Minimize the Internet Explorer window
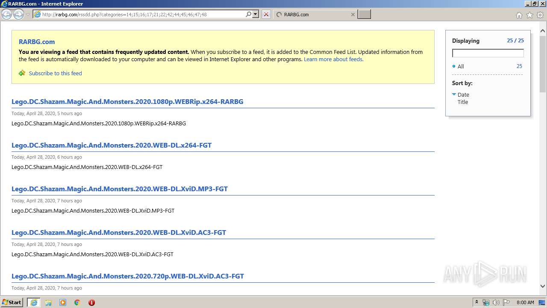The width and height of the screenshot is (547, 308). click(528, 4)
